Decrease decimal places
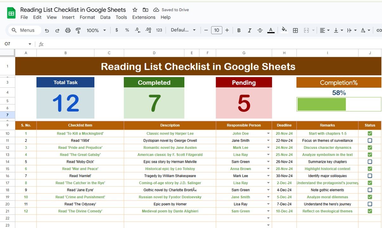Screen dimensions: 382x228 [x=137, y=30]
